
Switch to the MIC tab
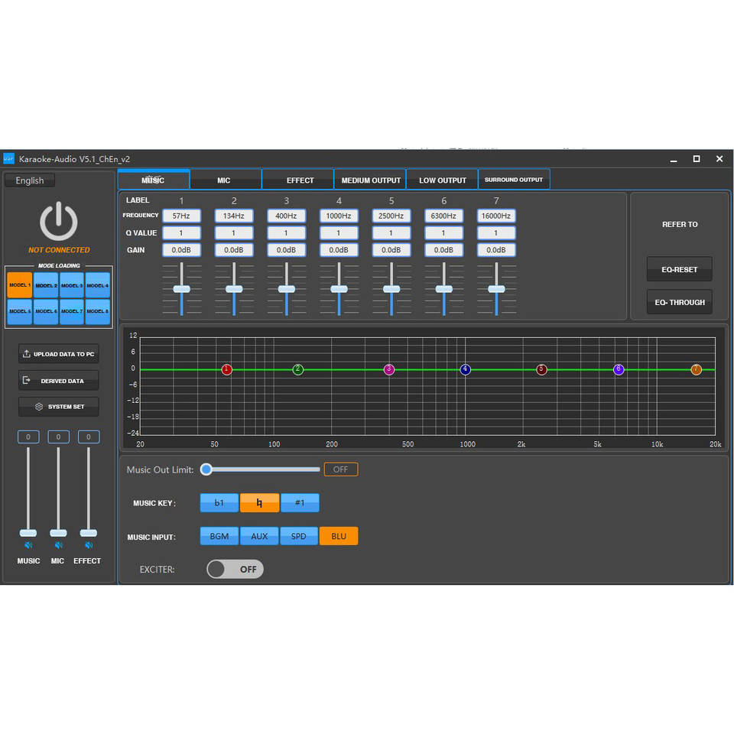tap(224, 180)
